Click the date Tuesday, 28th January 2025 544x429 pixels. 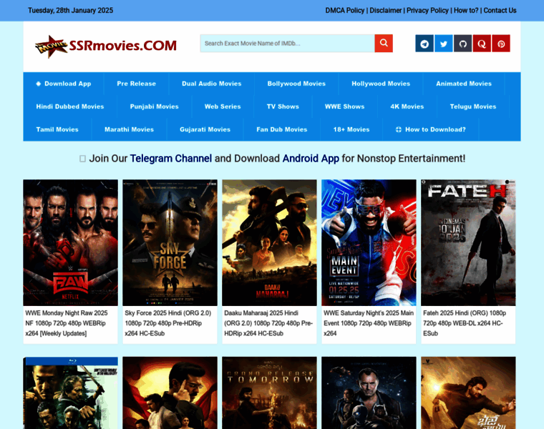coord(70,11)
